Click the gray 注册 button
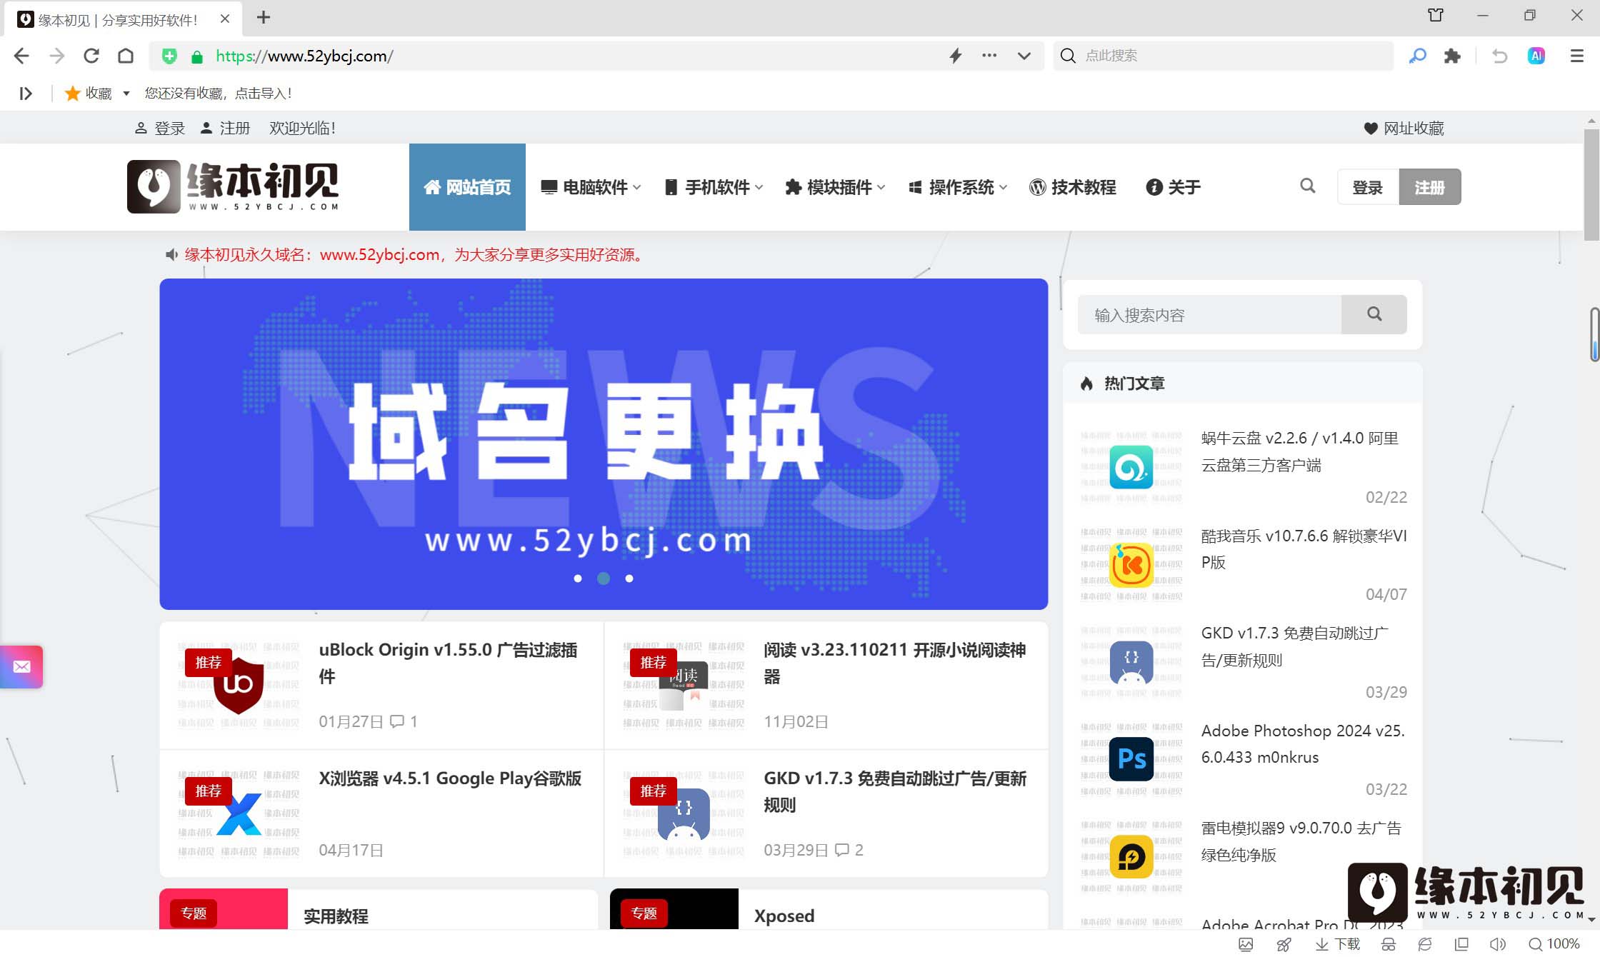The height and width of the screenshot is (957, 1600). pyautogui.click(x=1430, y=187)
